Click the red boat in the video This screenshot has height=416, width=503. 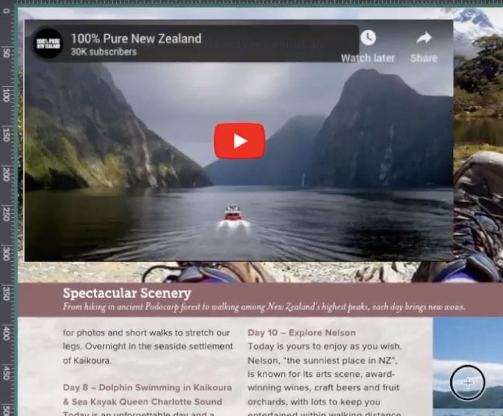[x=233, y=213]
